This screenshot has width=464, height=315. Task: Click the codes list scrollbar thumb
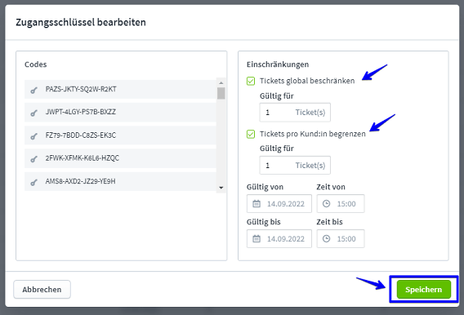(x=221, y=93)
